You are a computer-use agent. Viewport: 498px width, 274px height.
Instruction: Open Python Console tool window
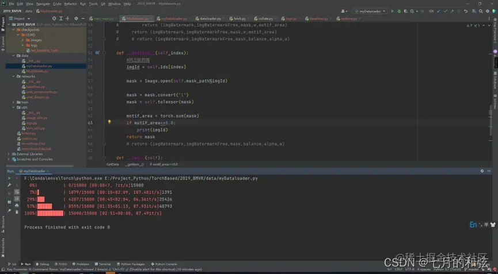[x=164, y=264]
